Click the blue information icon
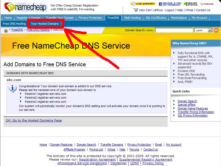This screenshot has height=166, width=221. [x=12, y=88]
